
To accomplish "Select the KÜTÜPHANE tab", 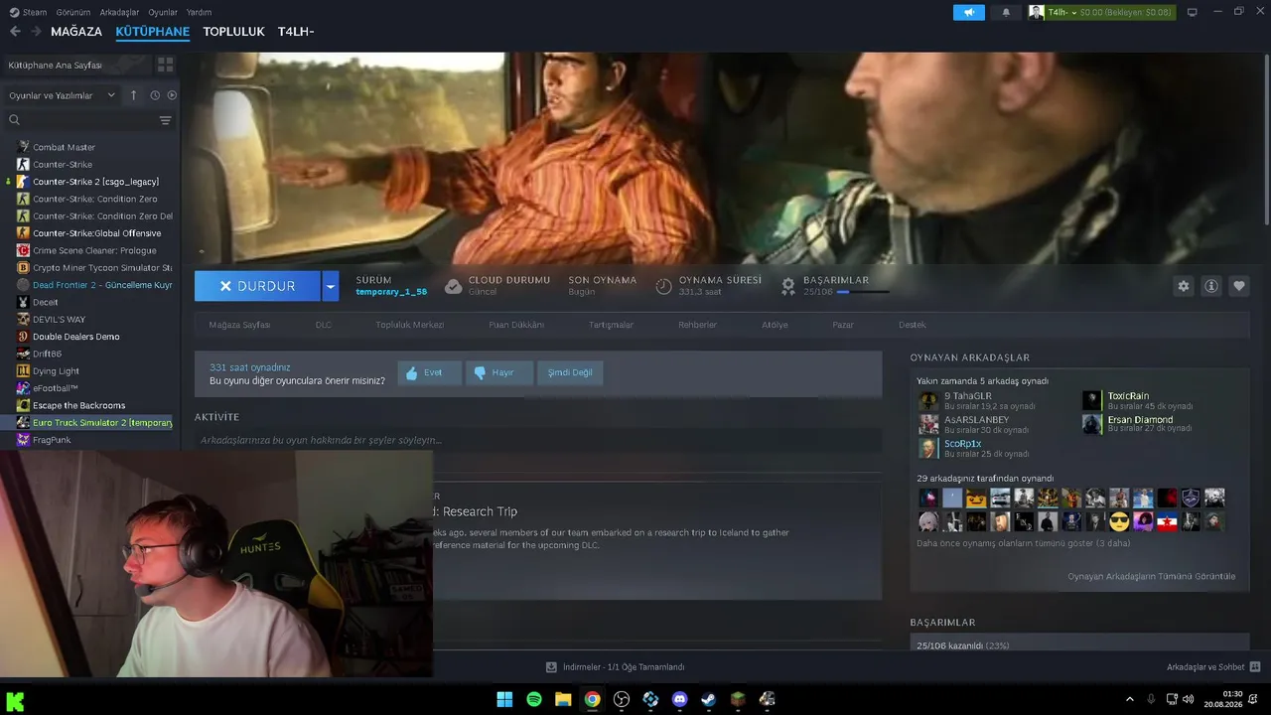I will 152,32.
